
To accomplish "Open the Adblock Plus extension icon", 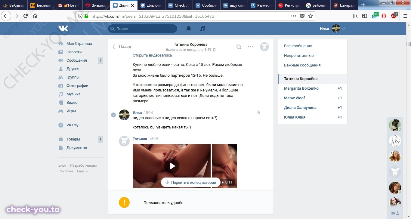I will coord(394,15).
